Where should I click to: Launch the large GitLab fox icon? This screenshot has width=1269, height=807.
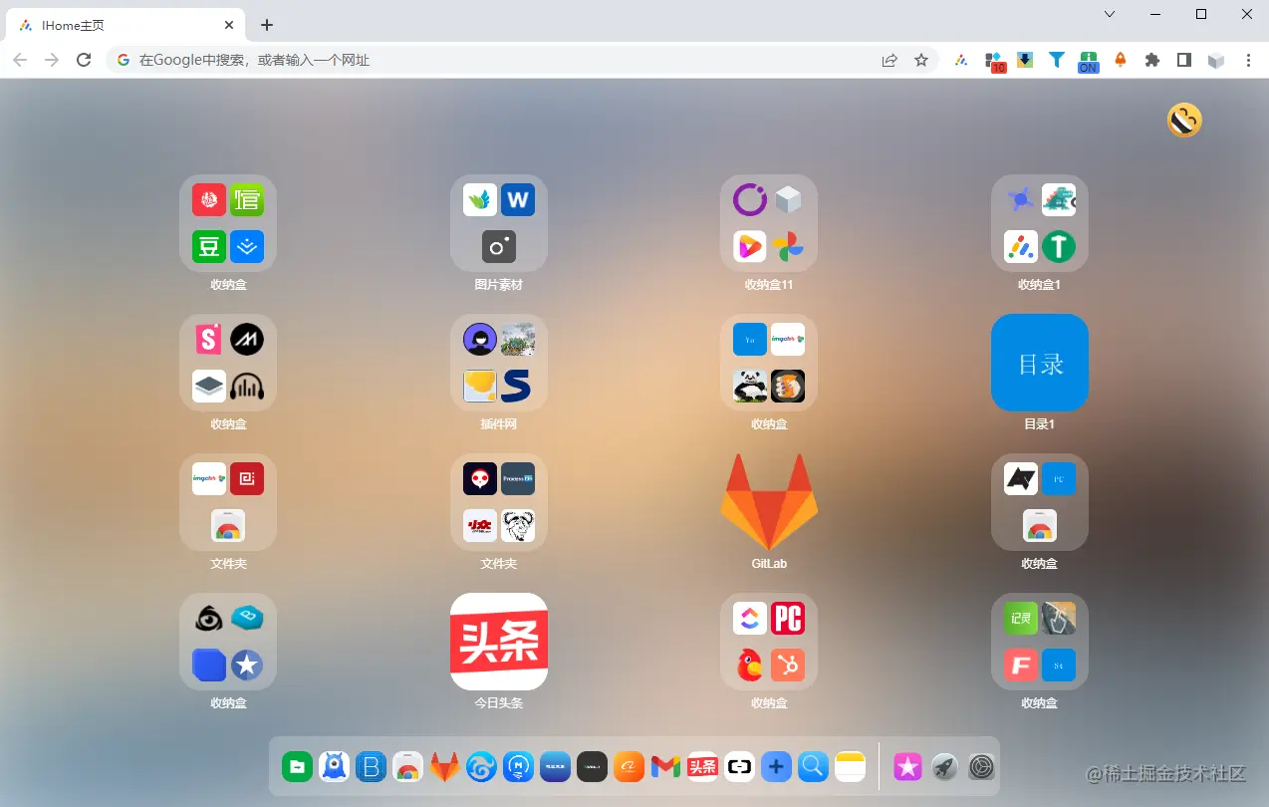click(769, 502)
